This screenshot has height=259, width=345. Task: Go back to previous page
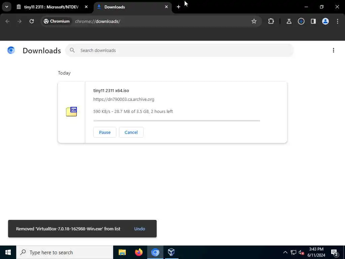pos(7,21)
